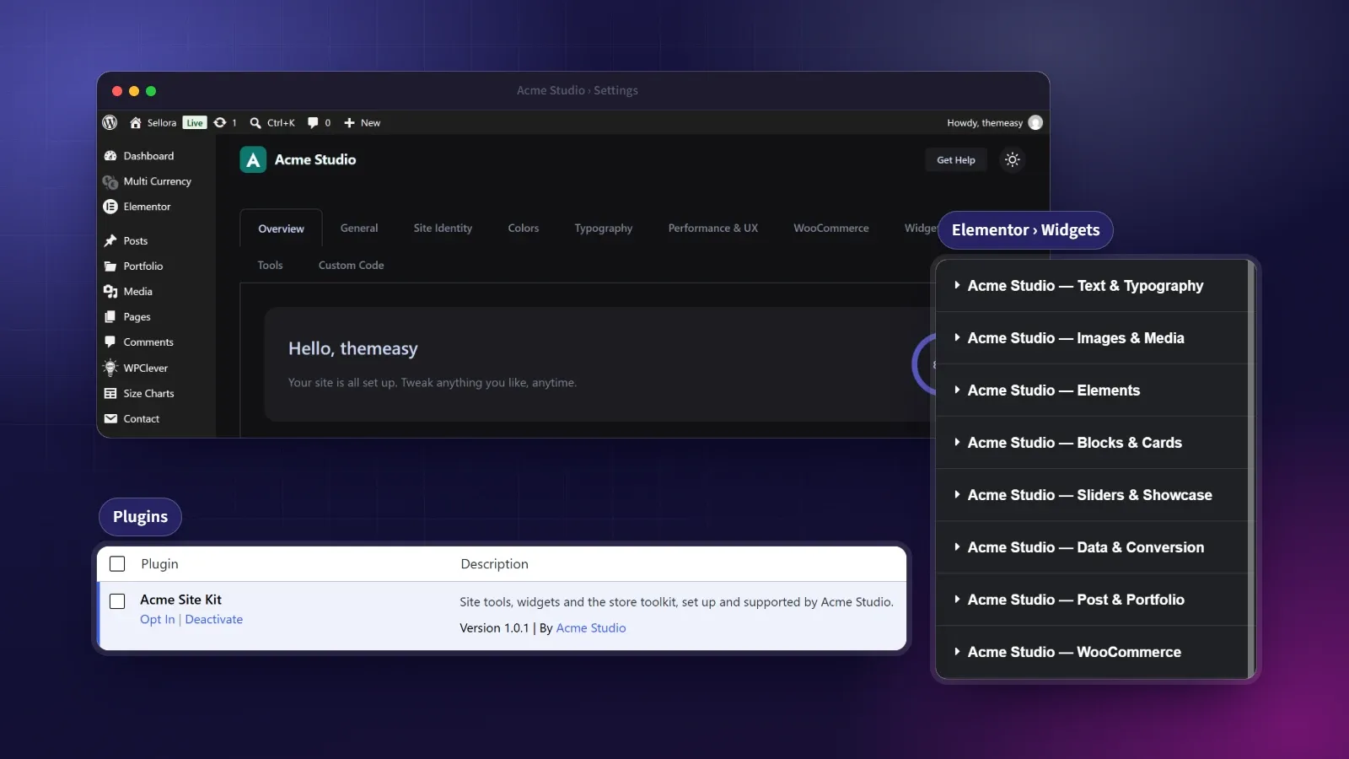Click the Plugins label pill
This screenshot has height=759, width=1349.
point(140,517)
